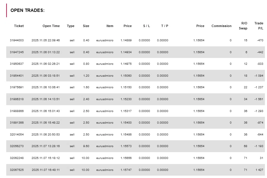This screenshot has width=267, height=178.
Task: Select the Ticket column header
Action: (x=19, y=26)
